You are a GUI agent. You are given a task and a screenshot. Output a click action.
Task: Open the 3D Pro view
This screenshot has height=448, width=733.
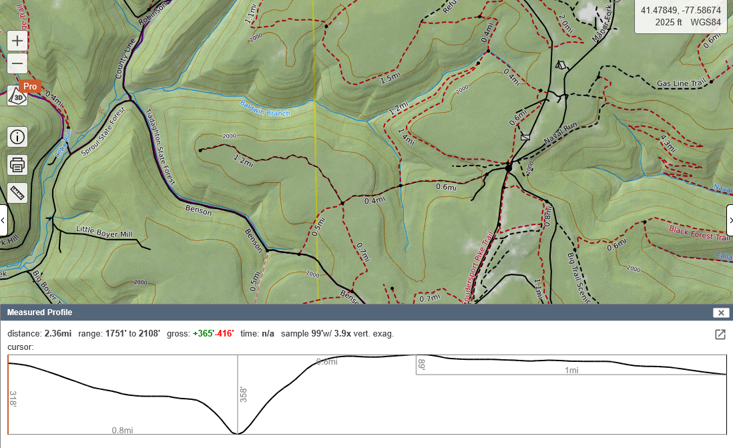tap(17, 95)
